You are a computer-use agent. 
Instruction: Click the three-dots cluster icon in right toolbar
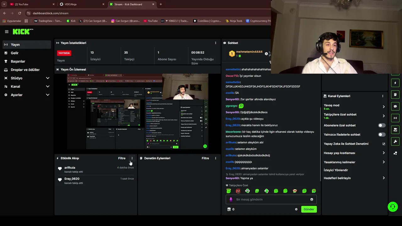click(x=395, y=153)
